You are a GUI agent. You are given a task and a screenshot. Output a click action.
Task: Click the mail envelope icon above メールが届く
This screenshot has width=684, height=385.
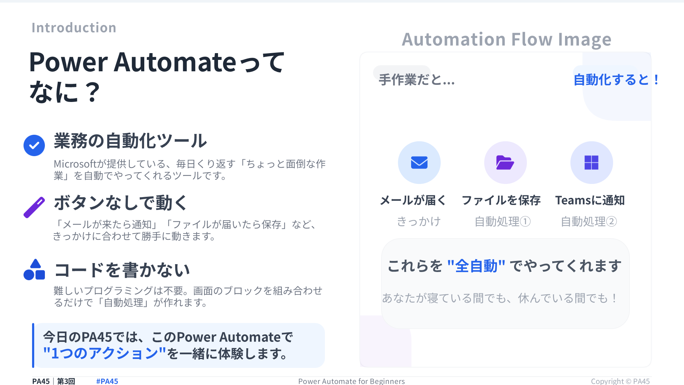(419, 163)
